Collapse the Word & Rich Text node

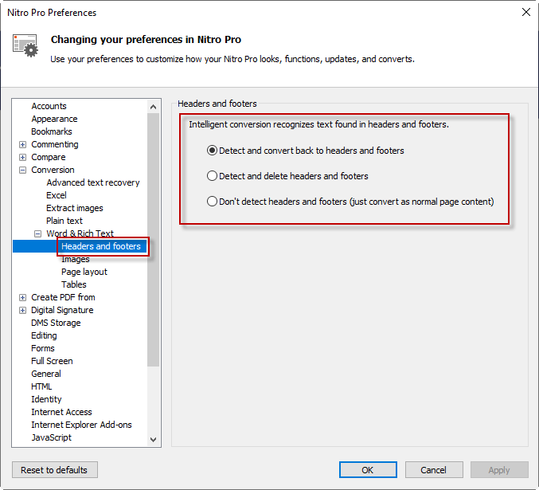tap(38, 233)
